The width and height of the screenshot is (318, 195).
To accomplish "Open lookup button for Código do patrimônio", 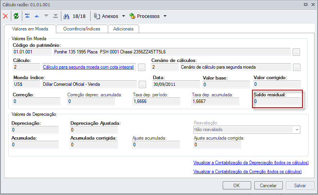I will pos(296,52).
